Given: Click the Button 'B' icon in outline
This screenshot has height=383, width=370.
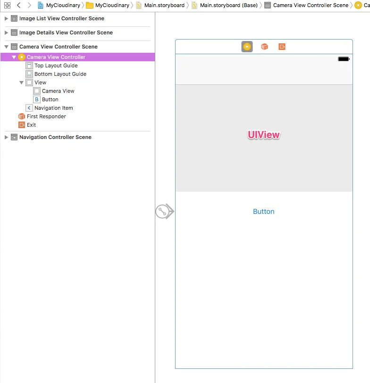Looking at the screenshot, I should (37, 99).
